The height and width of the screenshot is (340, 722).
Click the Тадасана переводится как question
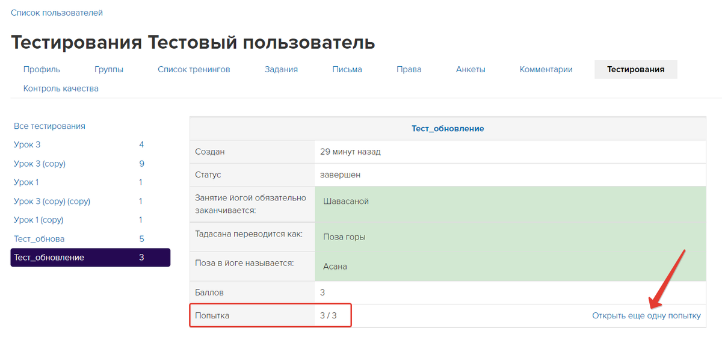coord(249,234)
